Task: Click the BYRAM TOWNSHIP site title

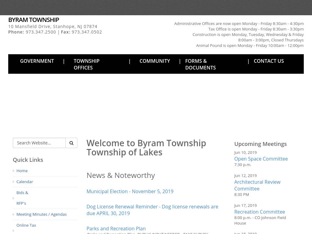Action: tap(34, 20)
